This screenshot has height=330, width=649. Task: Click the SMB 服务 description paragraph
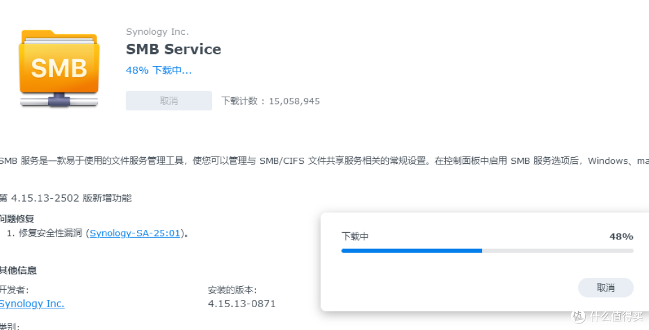click(x=324, y=161)
